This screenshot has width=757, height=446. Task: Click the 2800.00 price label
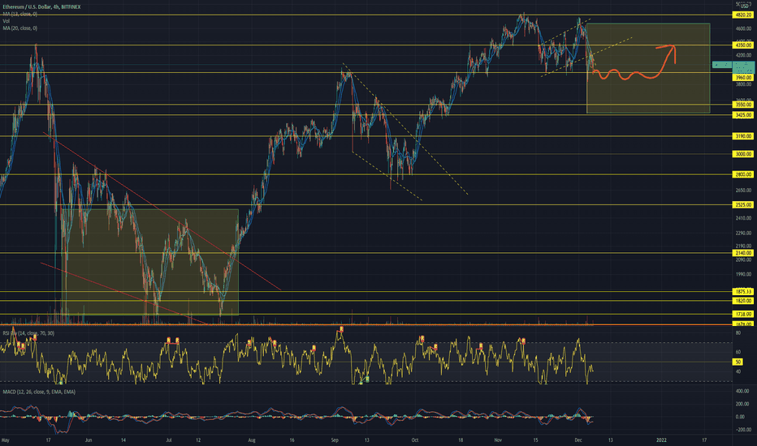(743, 174)
